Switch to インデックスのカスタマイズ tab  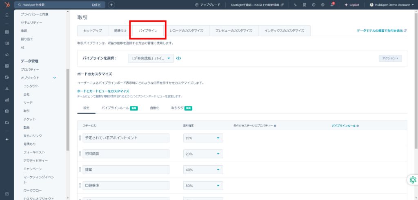[284, 31]
